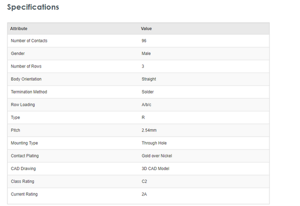Click the Body Orientation attribute
300x206 pixels.
[x=26, y=79]
